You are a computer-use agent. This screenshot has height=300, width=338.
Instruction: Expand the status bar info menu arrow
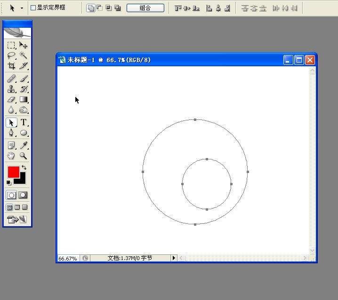point(174,258)
